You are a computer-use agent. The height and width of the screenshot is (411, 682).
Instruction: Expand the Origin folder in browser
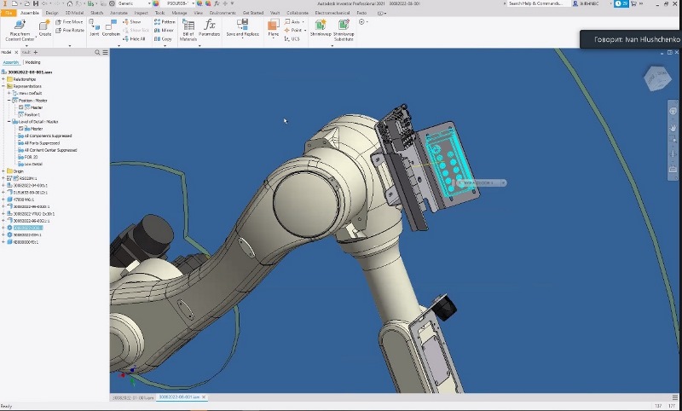click(x=4, y=171)
